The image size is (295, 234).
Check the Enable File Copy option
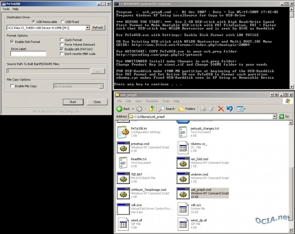[x=12, y=86]
